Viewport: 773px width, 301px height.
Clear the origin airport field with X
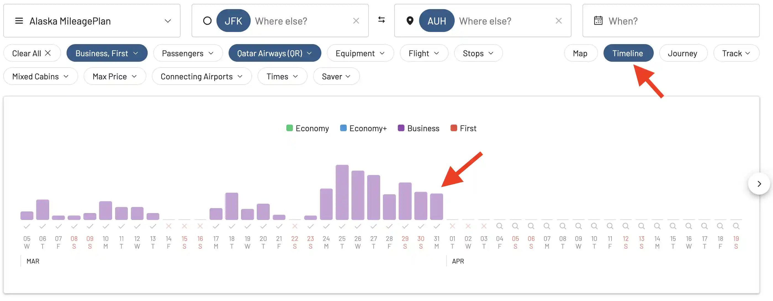coord(356,21)
